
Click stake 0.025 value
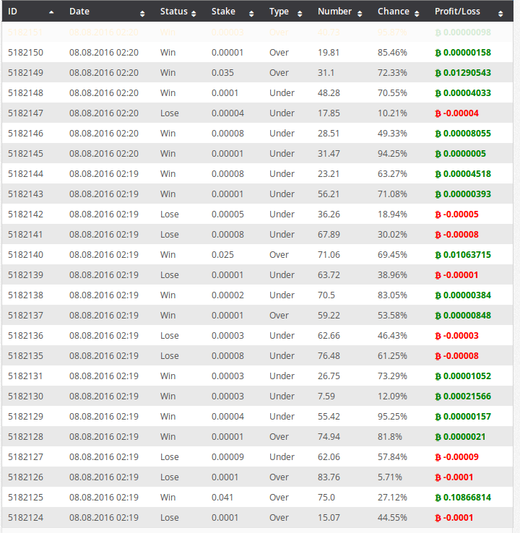222,255
